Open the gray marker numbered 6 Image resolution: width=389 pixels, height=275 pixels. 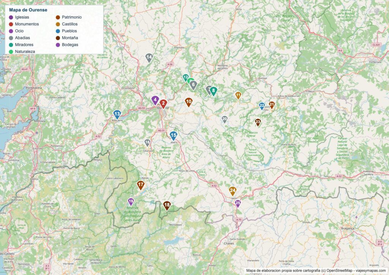point(193,85)
